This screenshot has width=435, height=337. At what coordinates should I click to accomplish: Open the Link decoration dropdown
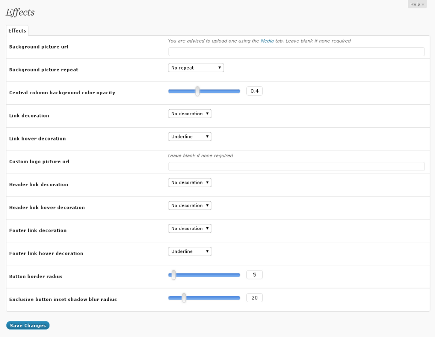coord(190,113)
